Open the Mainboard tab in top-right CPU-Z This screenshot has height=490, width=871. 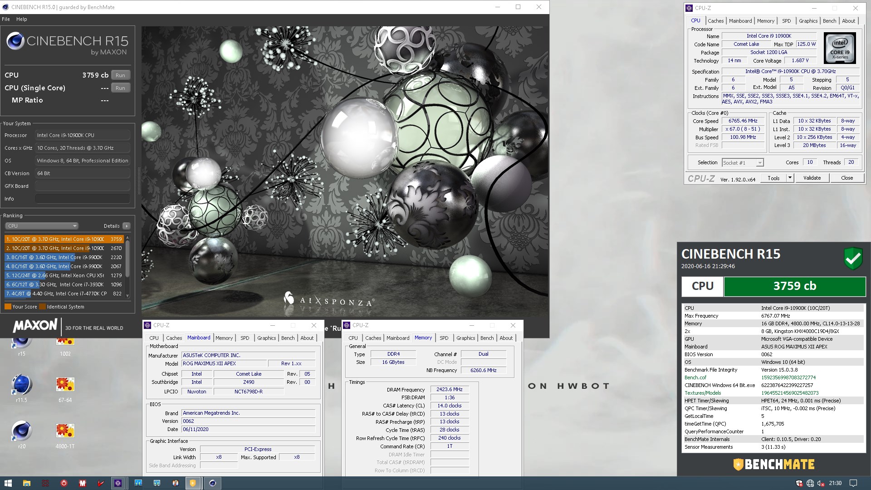pos(740,21)
